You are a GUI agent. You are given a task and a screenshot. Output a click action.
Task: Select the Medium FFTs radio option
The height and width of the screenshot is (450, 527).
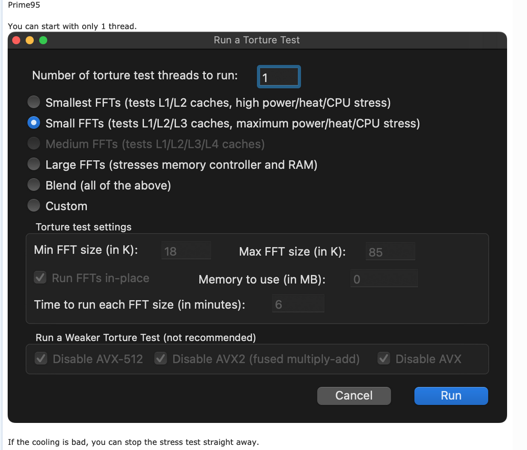tap(34, 144)
